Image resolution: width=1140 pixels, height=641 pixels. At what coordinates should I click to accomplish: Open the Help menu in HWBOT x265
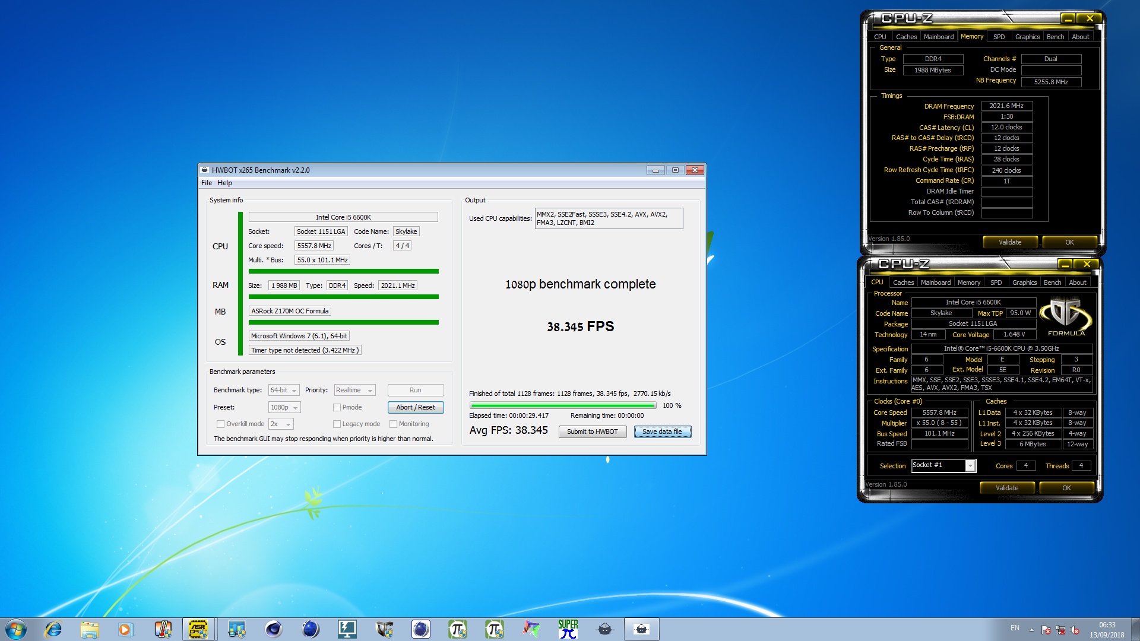point(224,183)
